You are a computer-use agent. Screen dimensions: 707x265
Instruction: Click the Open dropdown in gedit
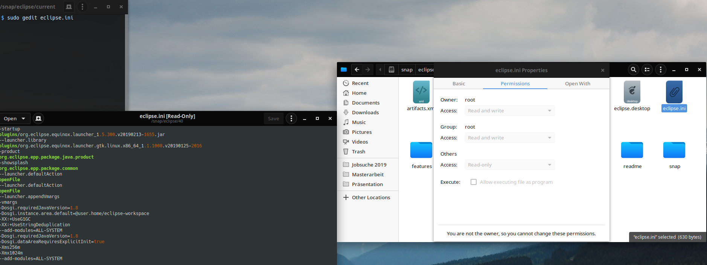[15, 118]
